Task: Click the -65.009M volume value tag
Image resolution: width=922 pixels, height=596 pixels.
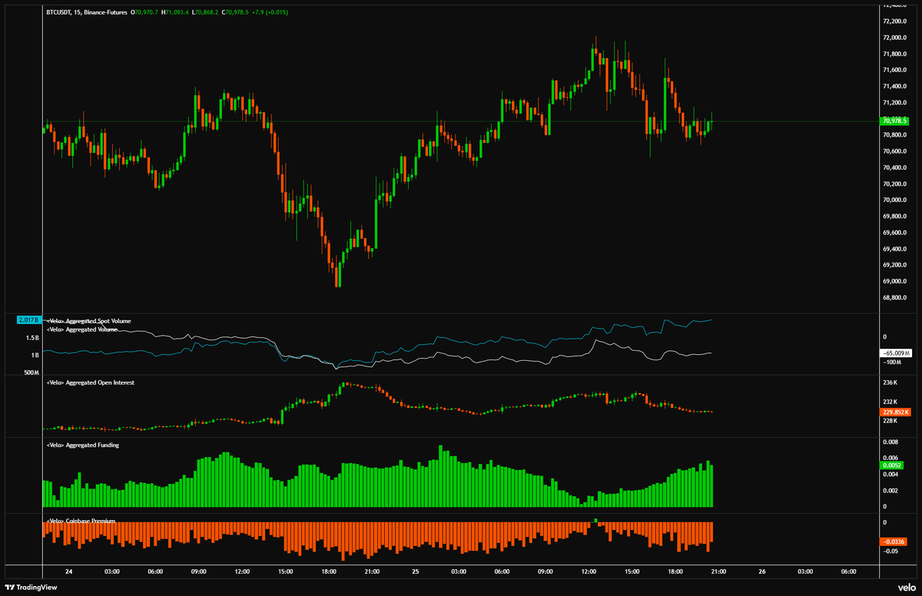Action: tap(896, 353)
